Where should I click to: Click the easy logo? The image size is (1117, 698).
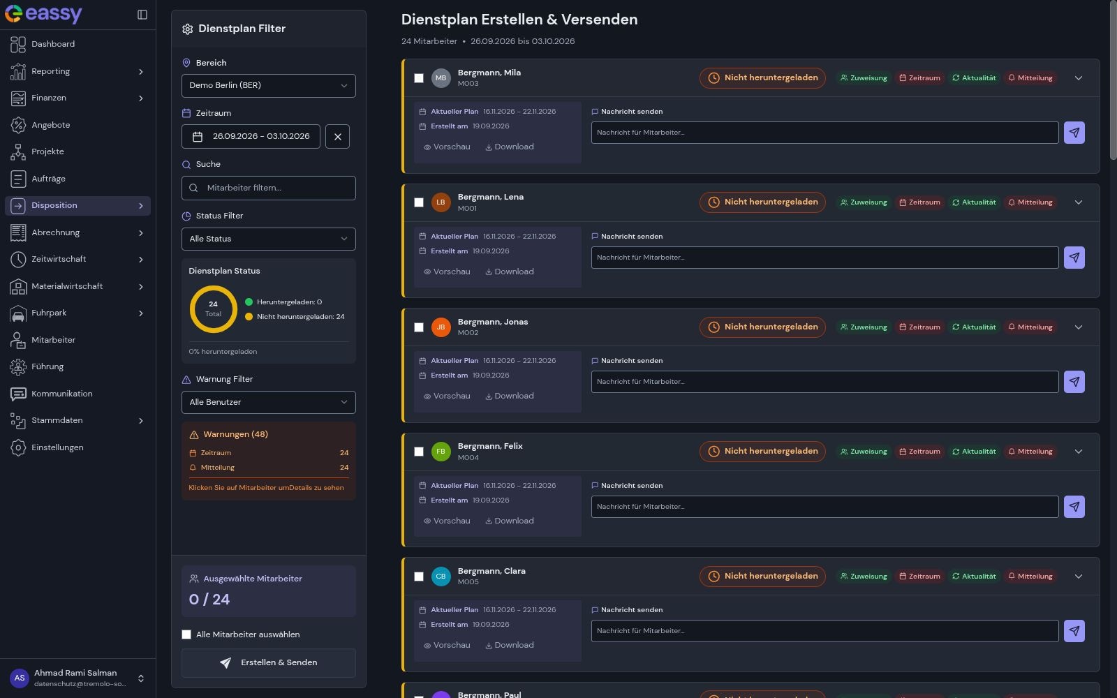point(43,14)
